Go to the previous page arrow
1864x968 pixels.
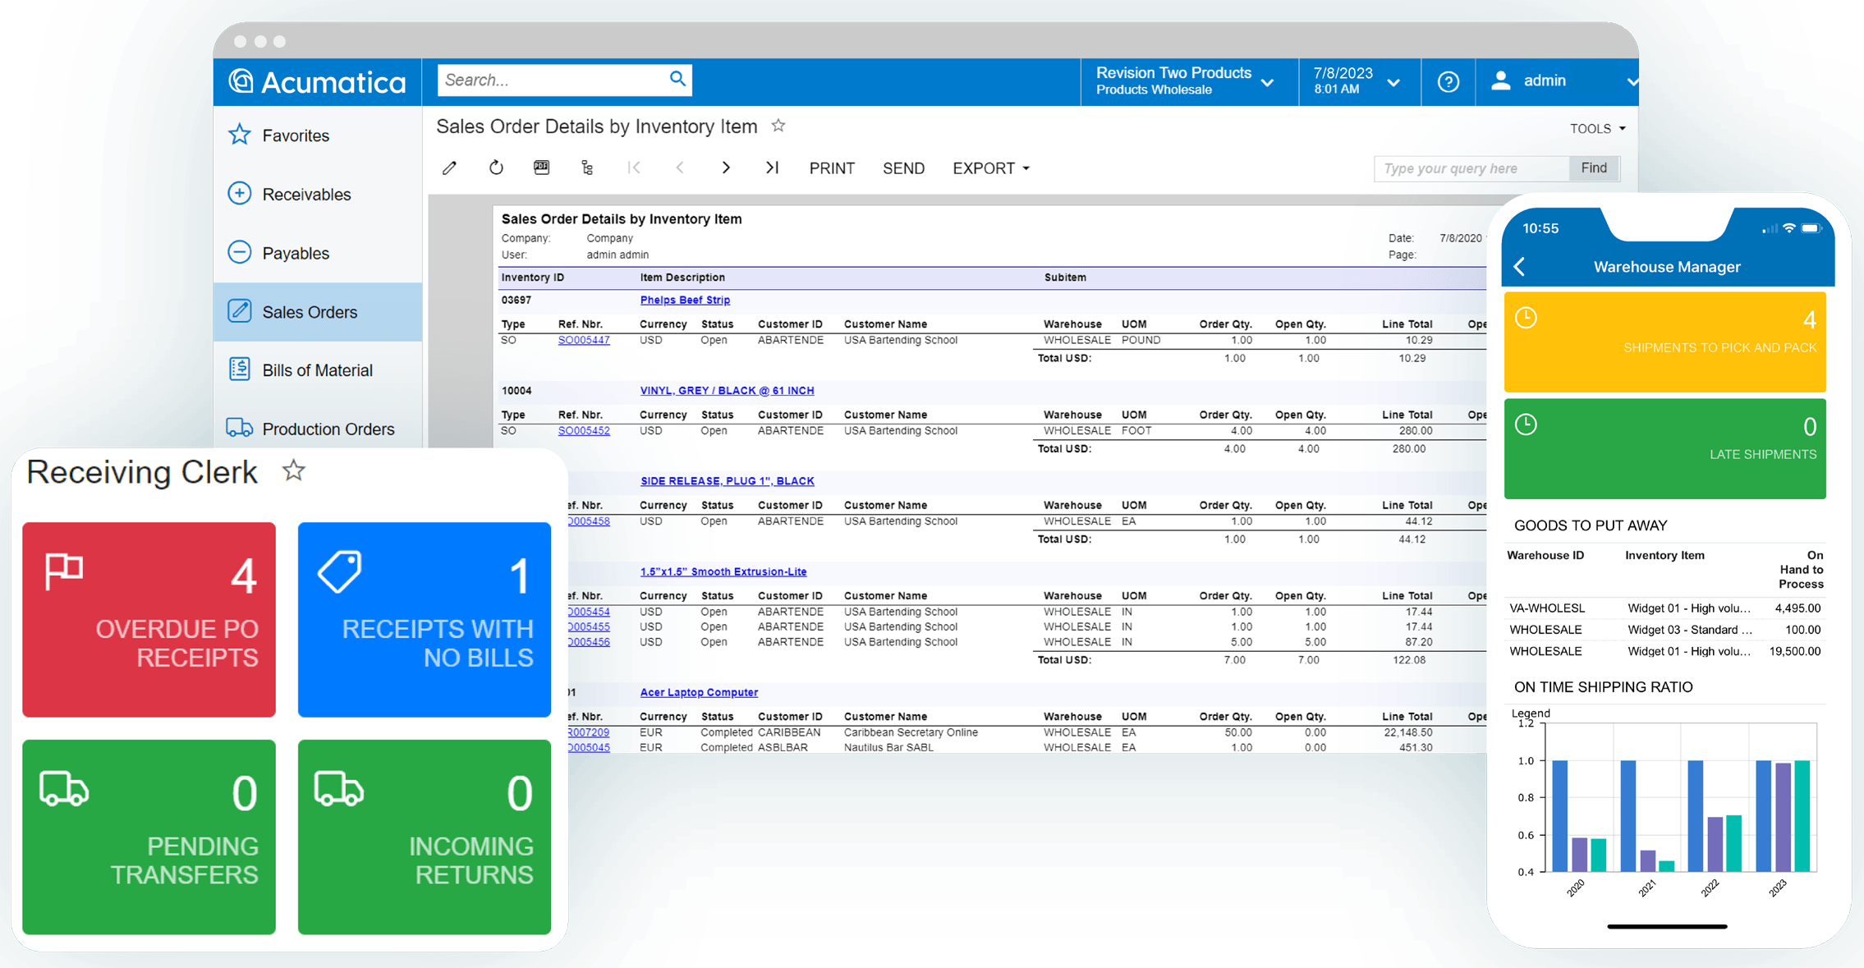(680, 167)
